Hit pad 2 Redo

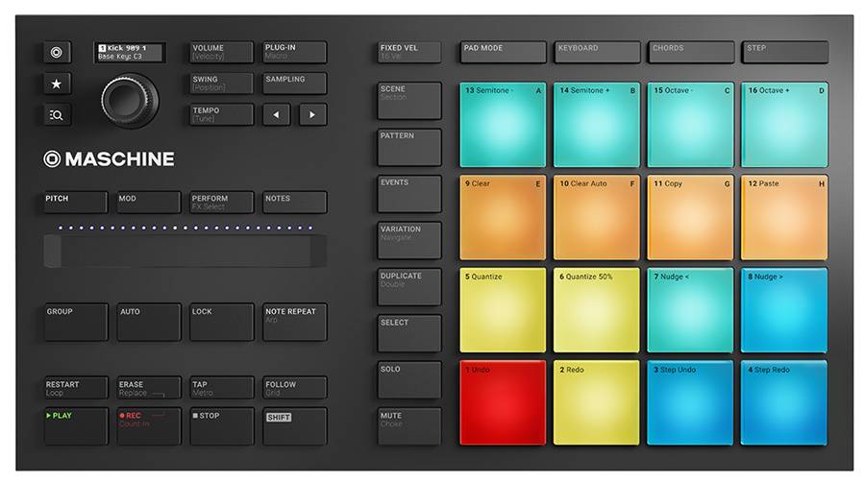click(597, 402)
